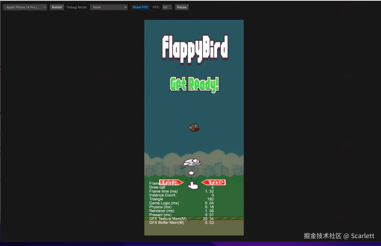Image resolution: width=381 pixels, height=246 pixels.
Task: Click the 'Frame time (ms)' stat label
Action: pyautogui.click(x=164, y=191)
